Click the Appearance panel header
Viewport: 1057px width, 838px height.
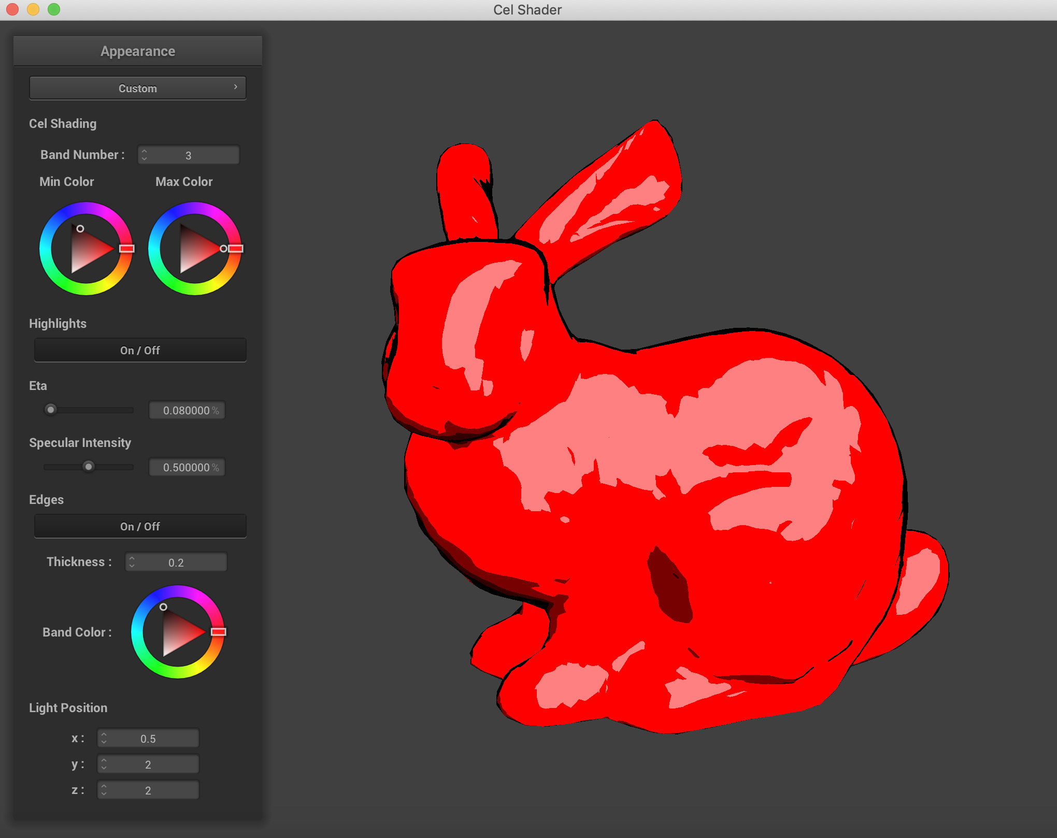[138, 51]
